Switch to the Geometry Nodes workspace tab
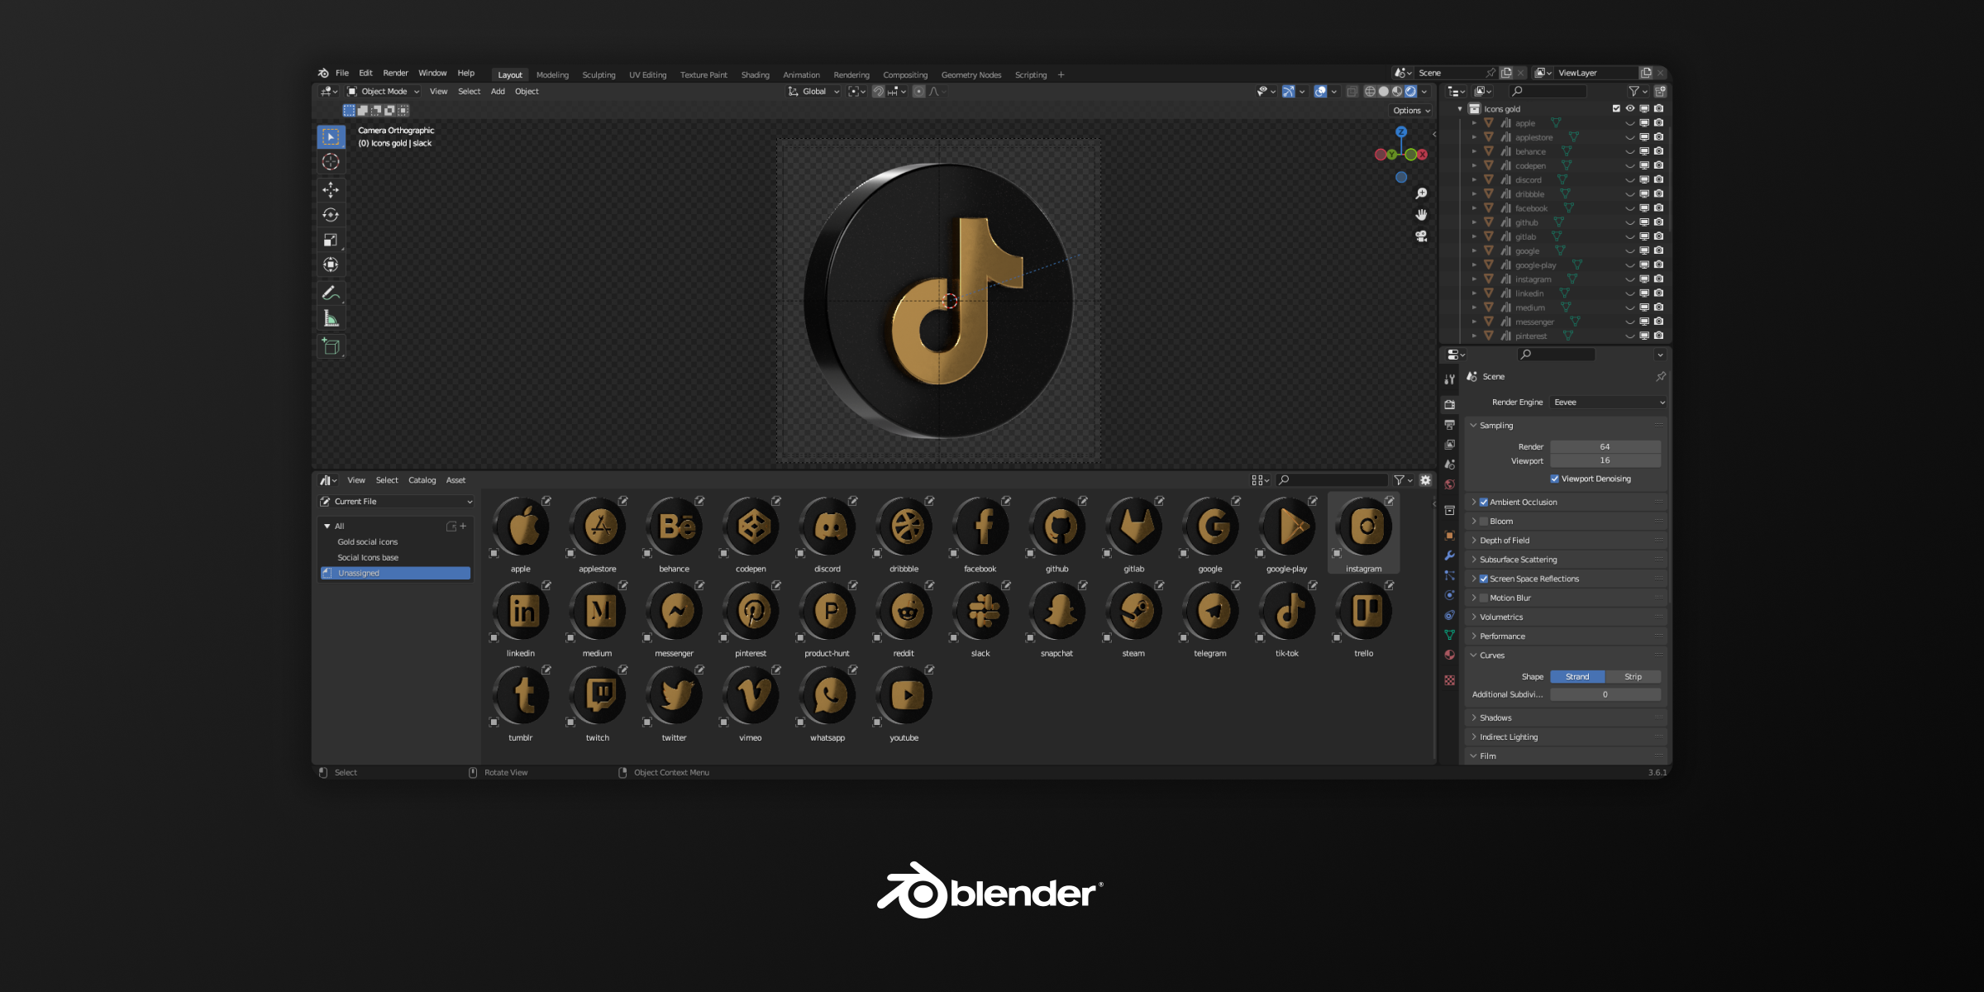1984x992 pixels. coord(971,75)
